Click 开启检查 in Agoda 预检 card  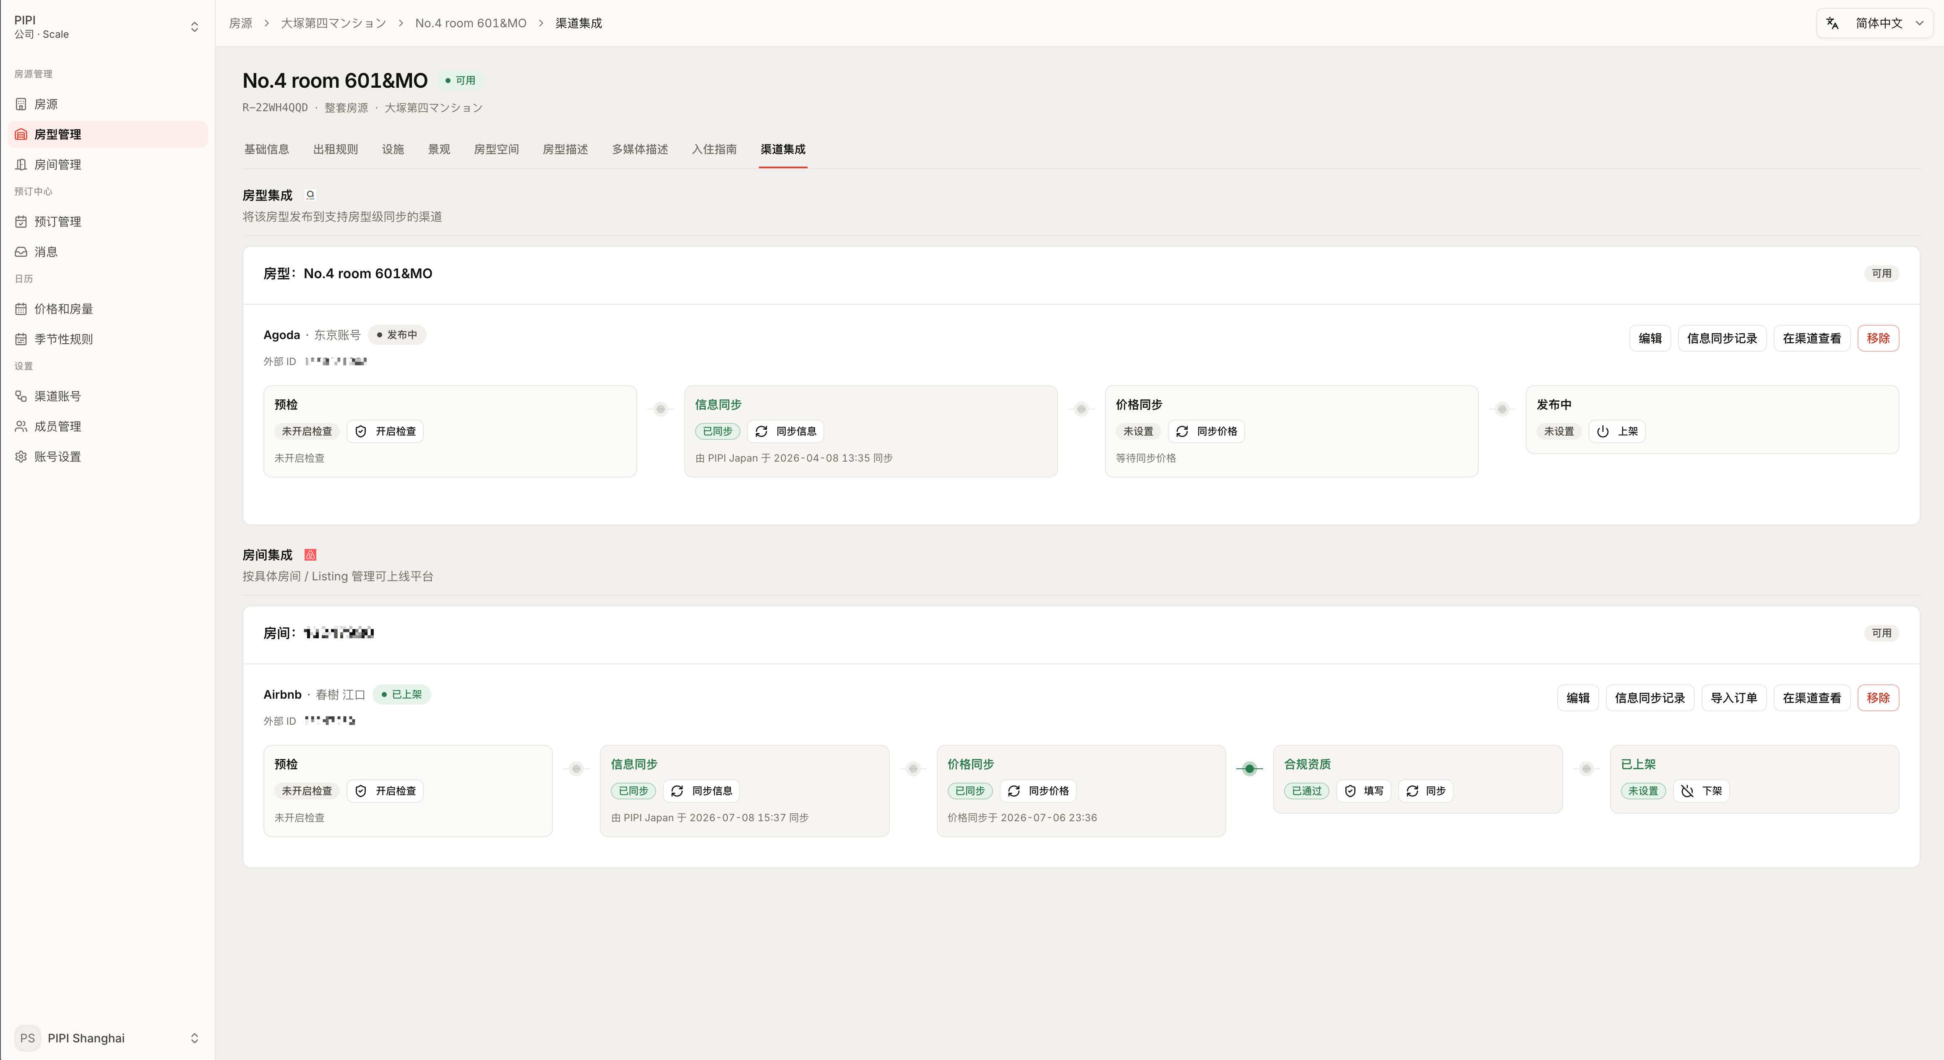[385, 431]
